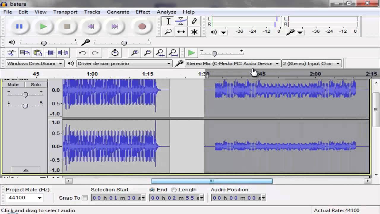Click the scroll left arrow button
Viewport: 380px width, 214px height.
[x=69, y=181]
